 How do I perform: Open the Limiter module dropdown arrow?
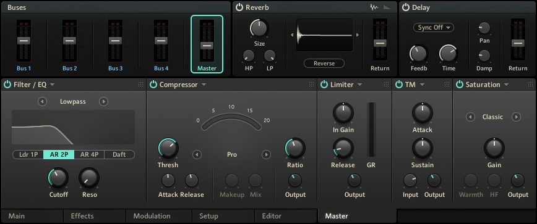tap(359, 85)
